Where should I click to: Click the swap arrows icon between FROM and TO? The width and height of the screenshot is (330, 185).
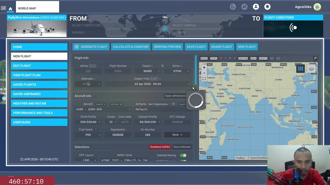[164, 29]
